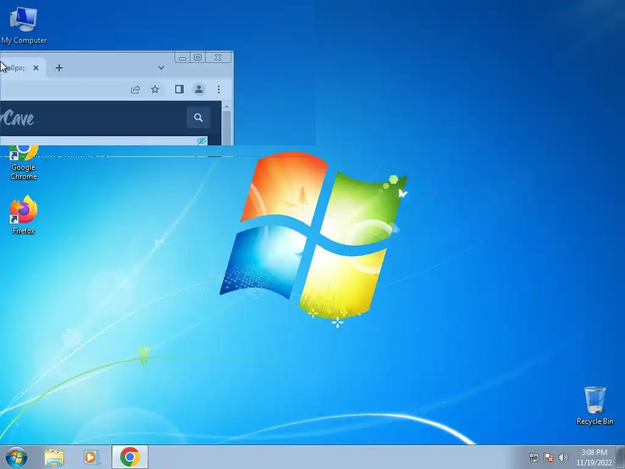This screenshot has height=469, width=625.
Task: Bookmark this page with the star icon
Action: click(x=155, y=89)
